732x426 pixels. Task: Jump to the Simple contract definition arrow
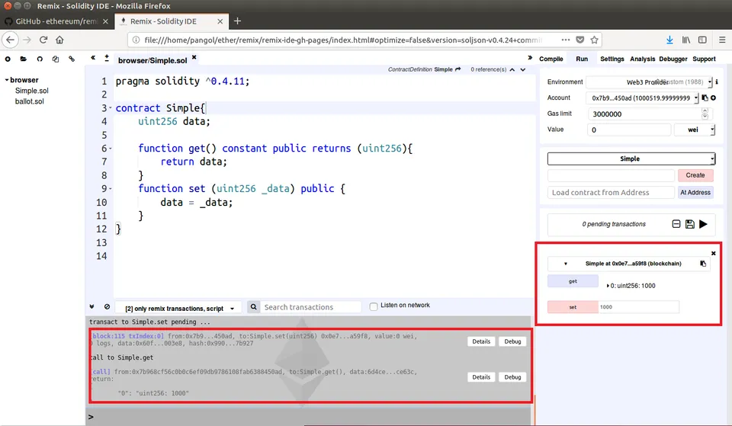tap(458, 69)
